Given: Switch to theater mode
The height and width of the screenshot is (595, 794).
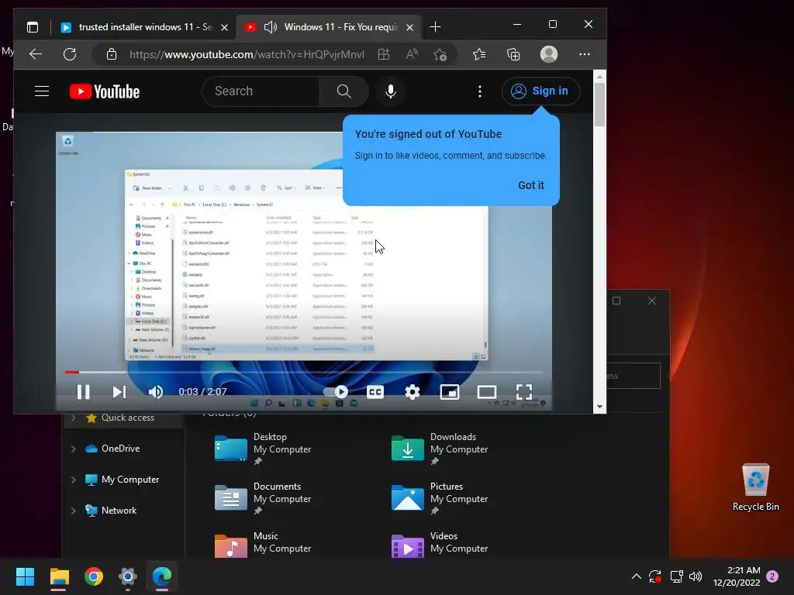Looking at the screenshot, I should click(x=487, y=391).
